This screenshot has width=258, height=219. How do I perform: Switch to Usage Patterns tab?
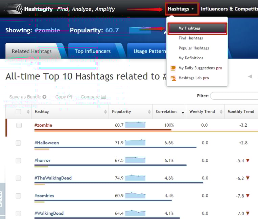(149, 51)
